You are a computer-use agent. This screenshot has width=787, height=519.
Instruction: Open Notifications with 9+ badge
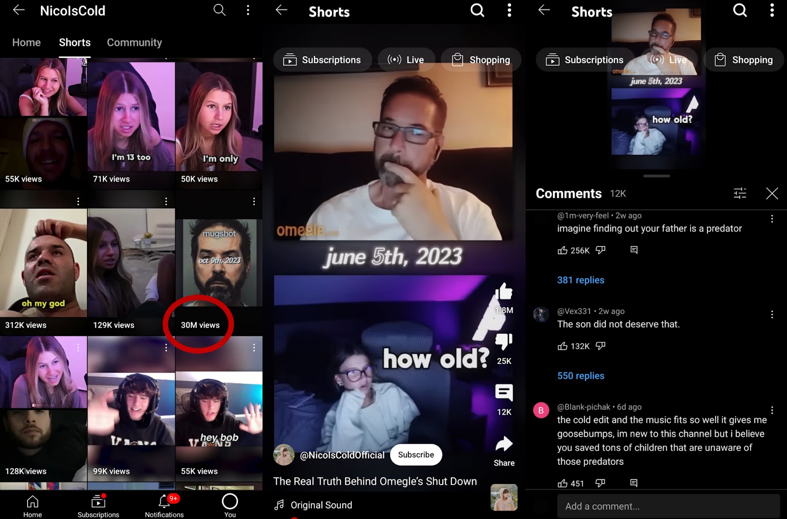164,506
